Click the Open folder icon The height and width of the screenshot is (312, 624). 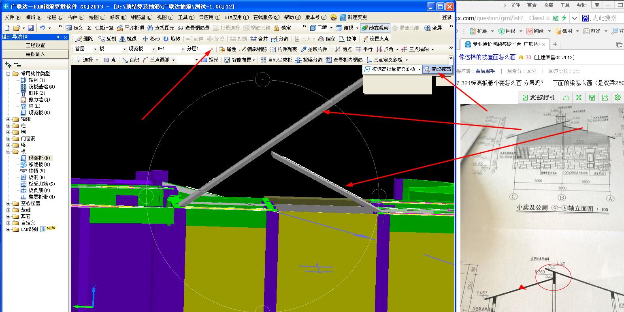(x=16, y=28)
